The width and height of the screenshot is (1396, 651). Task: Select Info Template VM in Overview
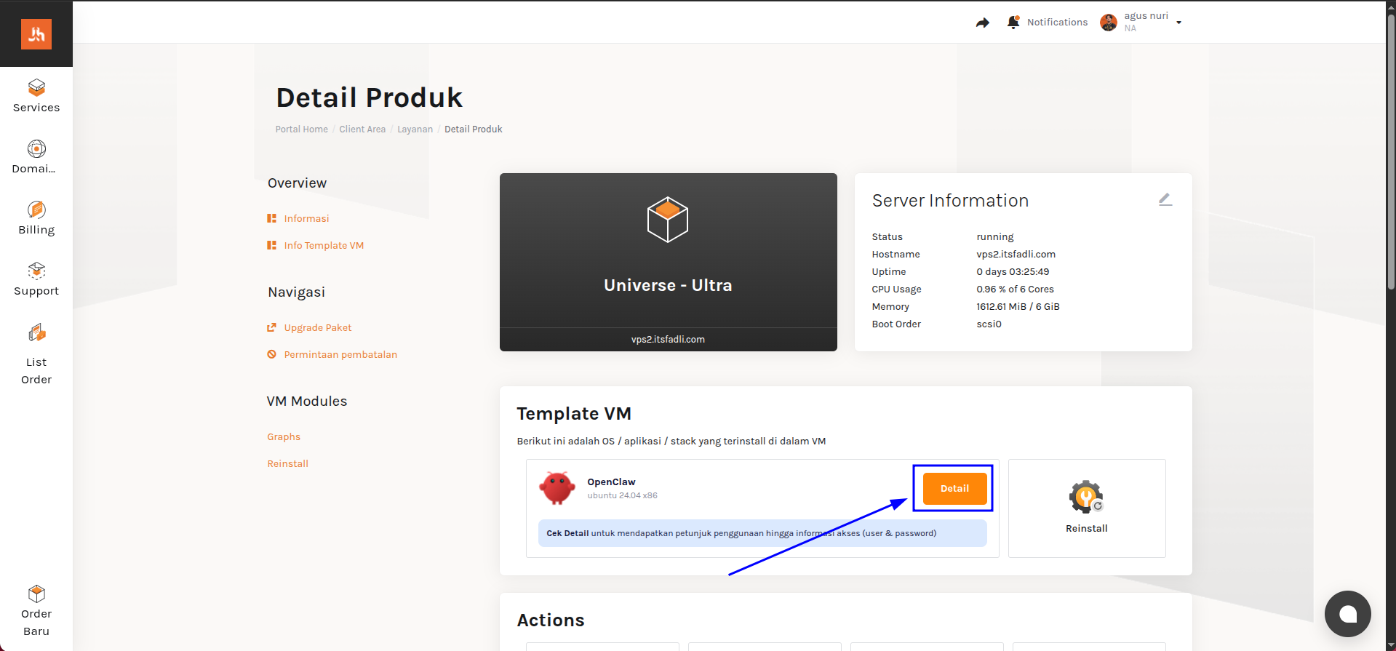point(324,245)
